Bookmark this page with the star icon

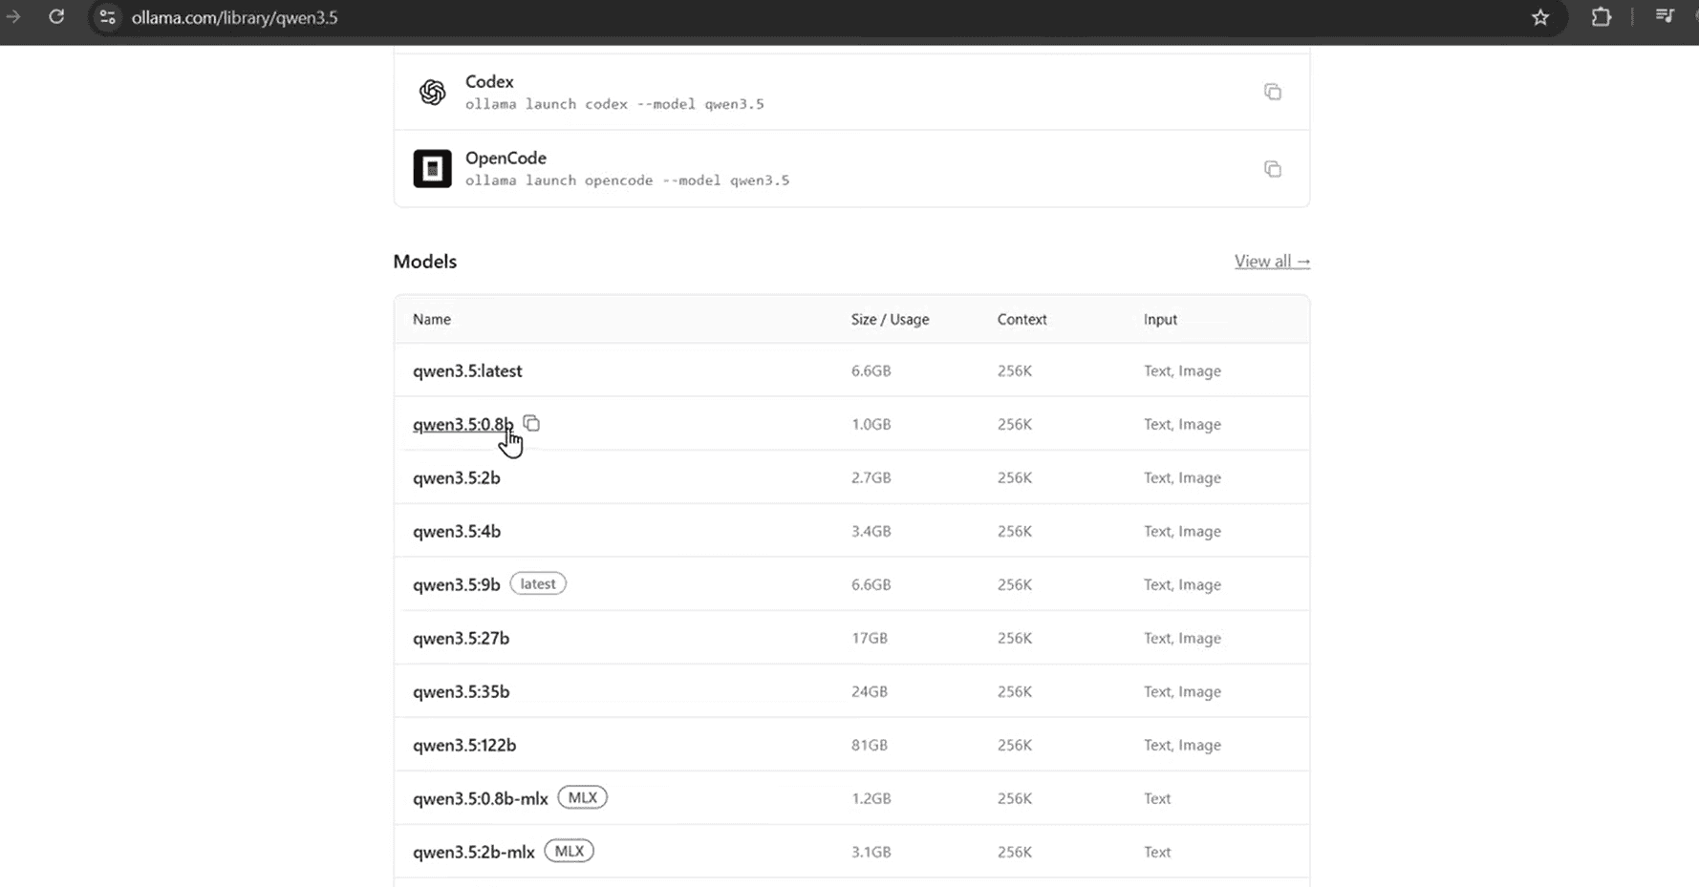[1540, 17]
